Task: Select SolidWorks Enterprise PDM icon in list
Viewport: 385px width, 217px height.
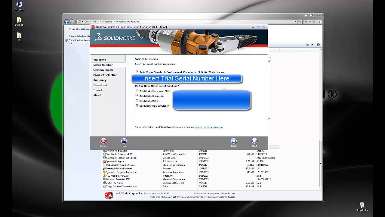Action: pyautogui.click(x=104, y=154)
